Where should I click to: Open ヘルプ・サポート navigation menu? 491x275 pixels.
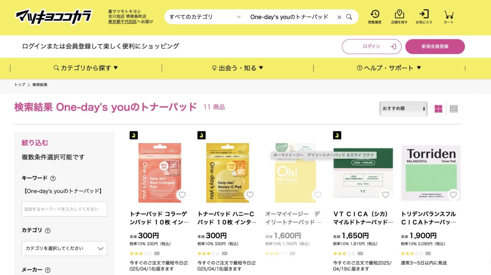389,68
